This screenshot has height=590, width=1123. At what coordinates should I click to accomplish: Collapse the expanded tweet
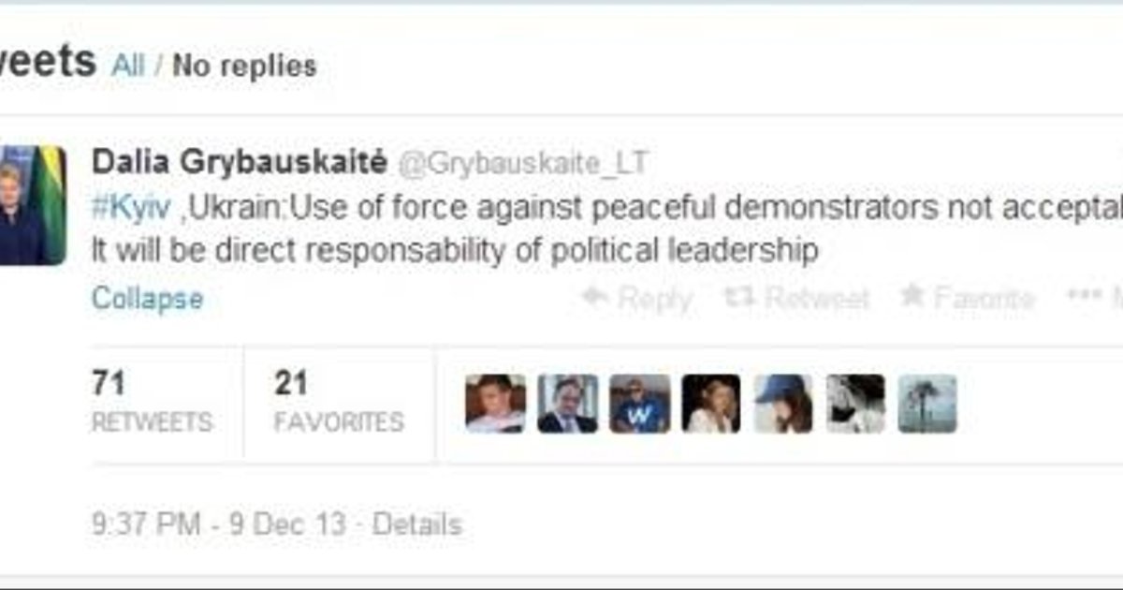pos(147,299)
